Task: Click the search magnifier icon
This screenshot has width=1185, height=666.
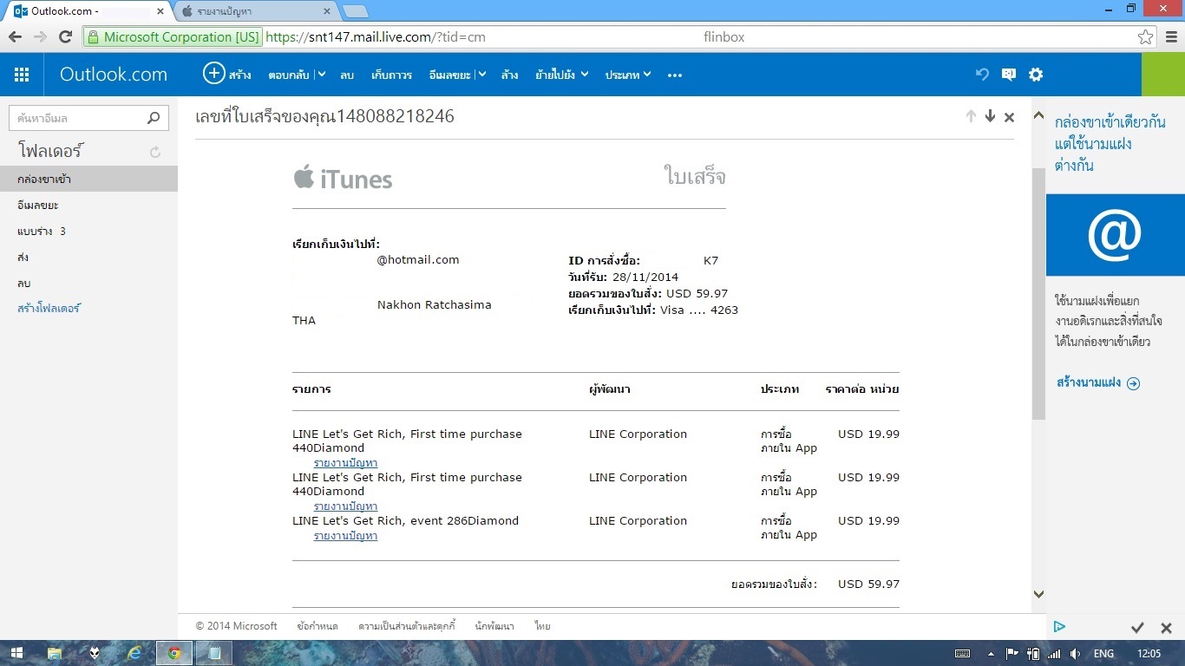Action: 154,118
